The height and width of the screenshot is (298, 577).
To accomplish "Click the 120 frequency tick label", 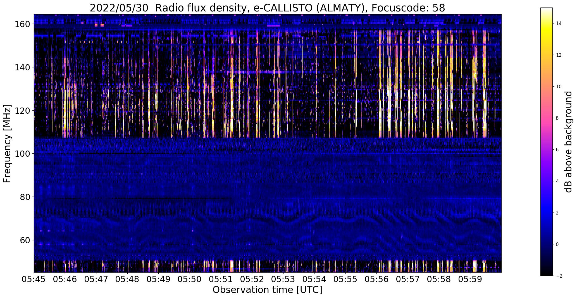I will click(x=22, y=111).
